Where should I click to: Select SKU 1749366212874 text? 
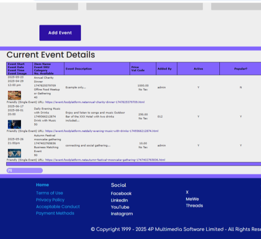coord(45,116)
